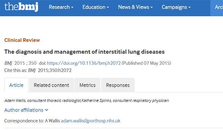Select the Article tab
The image size is (223, 131).
[x=16, y=85]
